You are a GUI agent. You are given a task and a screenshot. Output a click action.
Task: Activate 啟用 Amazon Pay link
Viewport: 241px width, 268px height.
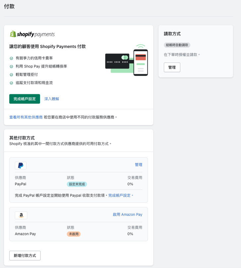[x=127, y=214]
